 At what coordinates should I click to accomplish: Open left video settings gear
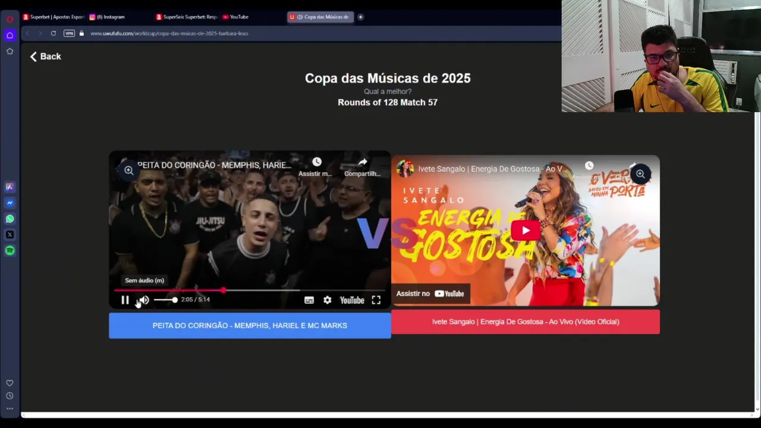pyautogui.click(x=328, y=300)
